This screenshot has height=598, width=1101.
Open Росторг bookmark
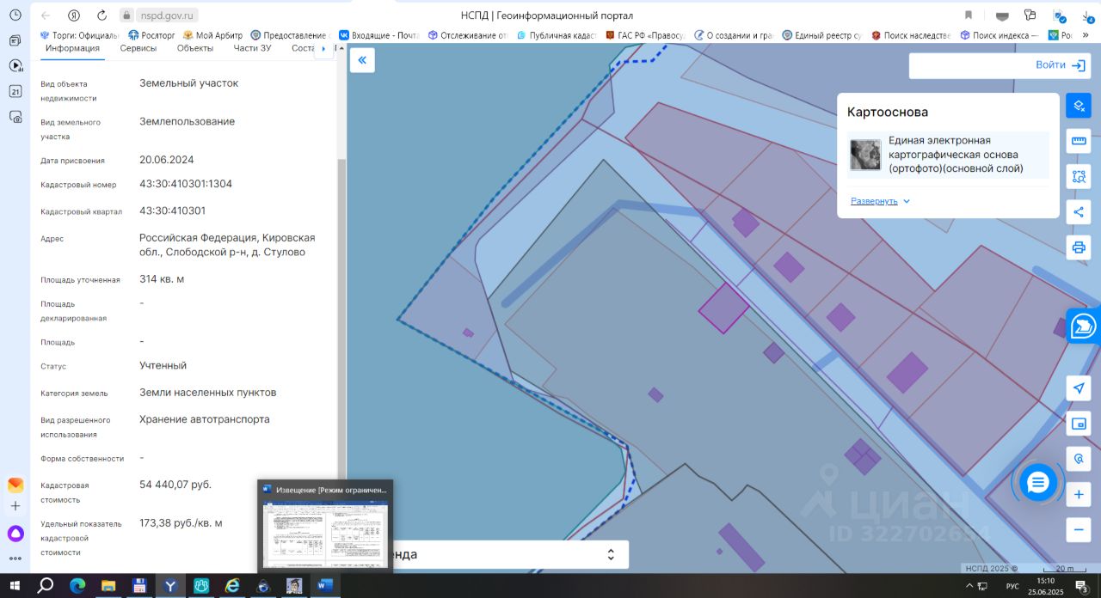pyautogui.click(x=151, y=35)
